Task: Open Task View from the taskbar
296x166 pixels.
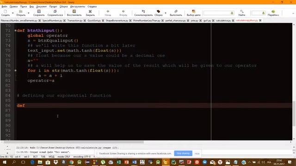Action: point(23,162)
